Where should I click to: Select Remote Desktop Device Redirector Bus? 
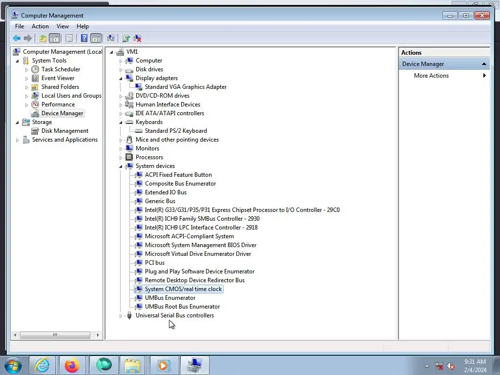click(x=195, y=280)
